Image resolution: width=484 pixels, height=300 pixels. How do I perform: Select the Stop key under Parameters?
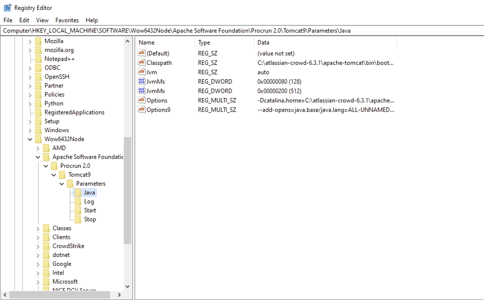click(x=90, y=219)
